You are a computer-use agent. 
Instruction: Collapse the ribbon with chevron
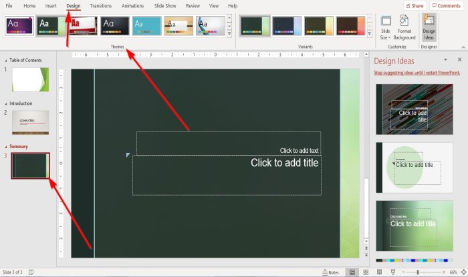[463, 47]
